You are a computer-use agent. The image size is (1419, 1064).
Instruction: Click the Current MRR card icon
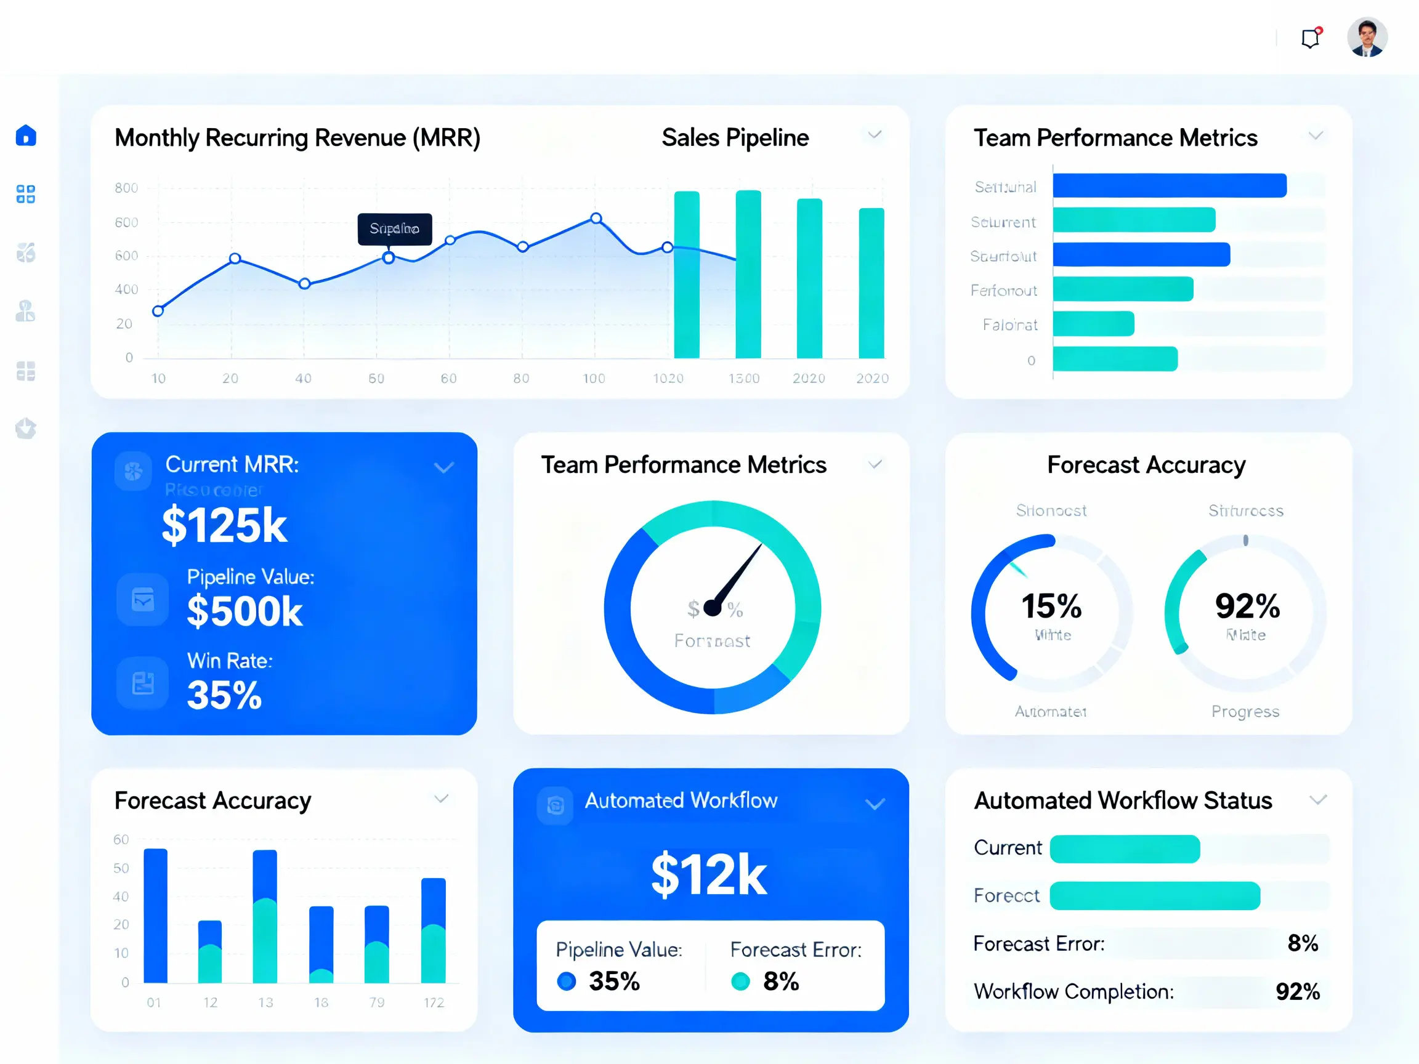pyautogui.click(x=135, y=472)
